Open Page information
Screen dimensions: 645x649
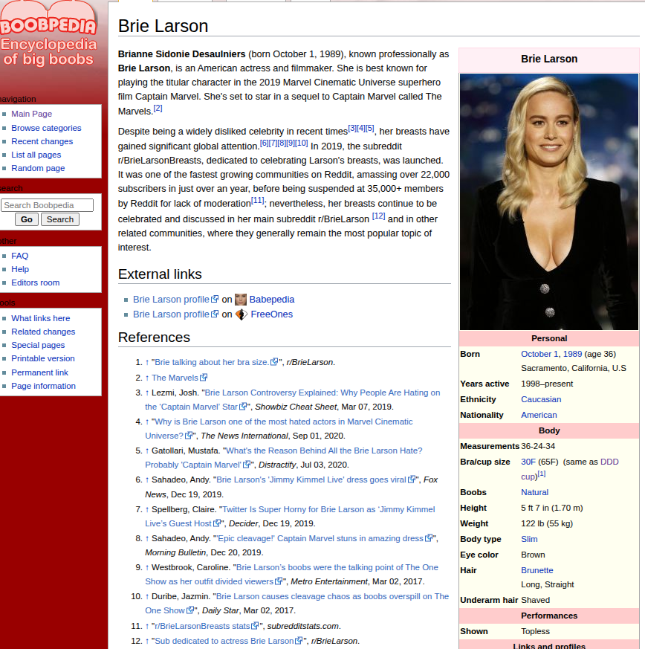(43, 386)
